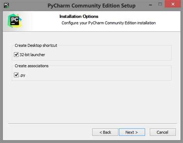Minimize the setup window
The height and width of the screenshot is (143, 183).
150,5
